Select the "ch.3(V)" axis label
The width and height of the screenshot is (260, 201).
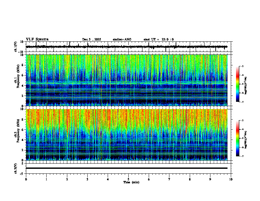coord(15,168)
